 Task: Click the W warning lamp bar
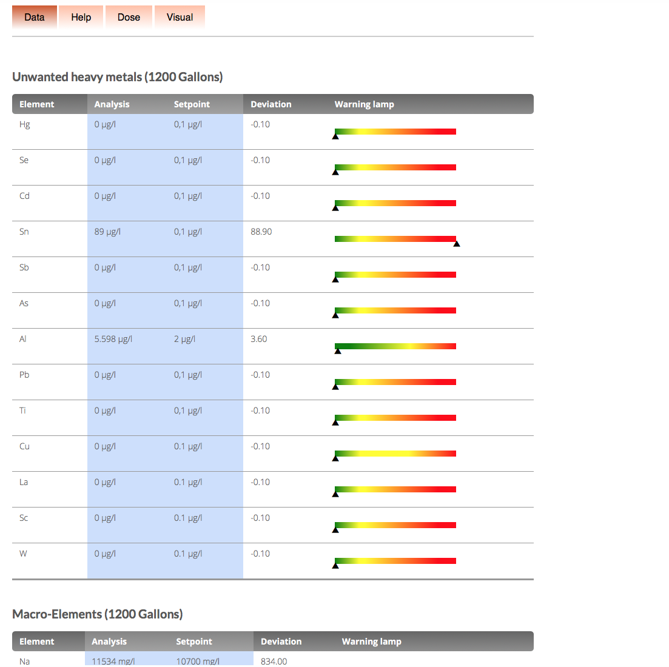click(395, 561)
